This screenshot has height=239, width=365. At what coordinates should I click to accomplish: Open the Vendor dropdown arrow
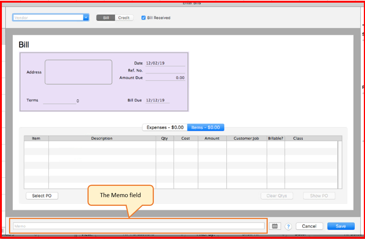coord(86,17)
